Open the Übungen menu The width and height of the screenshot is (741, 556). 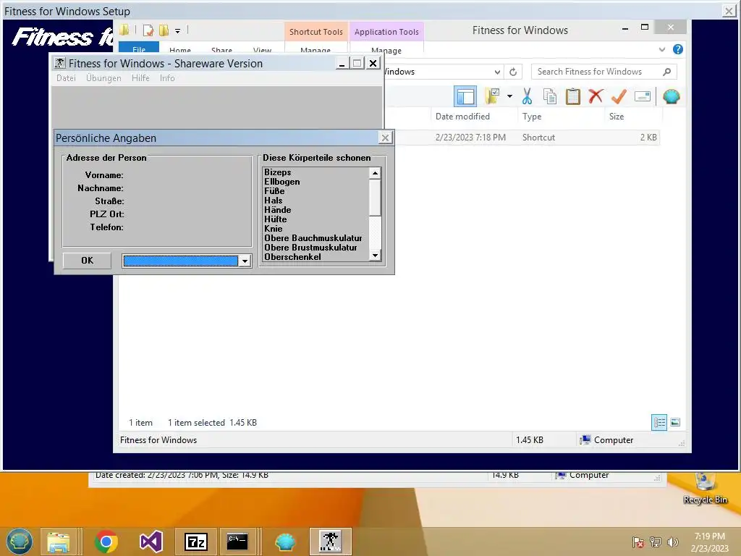tap(103, 78)
